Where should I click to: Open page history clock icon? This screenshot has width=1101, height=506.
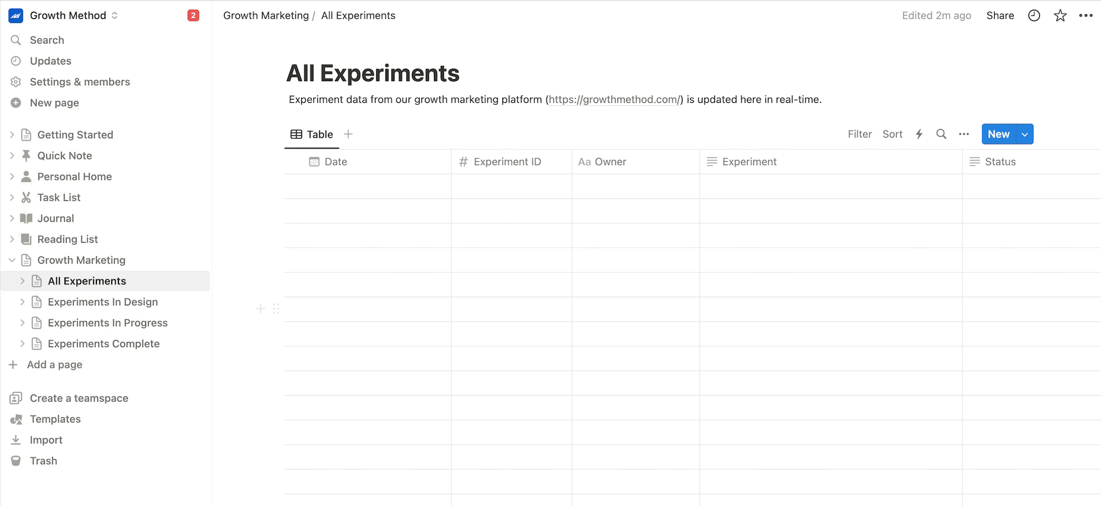coord(1034,15)
